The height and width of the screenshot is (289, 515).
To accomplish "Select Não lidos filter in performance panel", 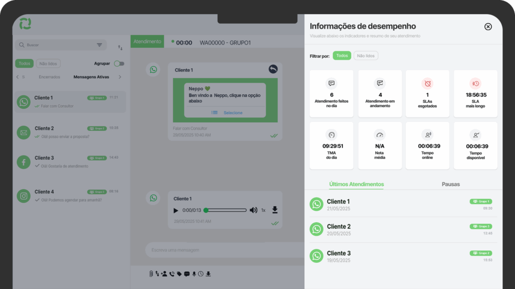I will [x=366, y=56].
